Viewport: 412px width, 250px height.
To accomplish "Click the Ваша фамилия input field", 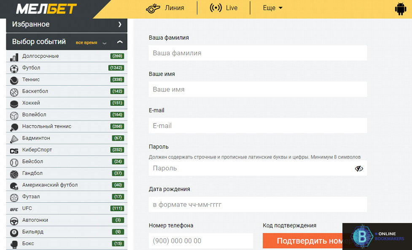I will (258, 53).
